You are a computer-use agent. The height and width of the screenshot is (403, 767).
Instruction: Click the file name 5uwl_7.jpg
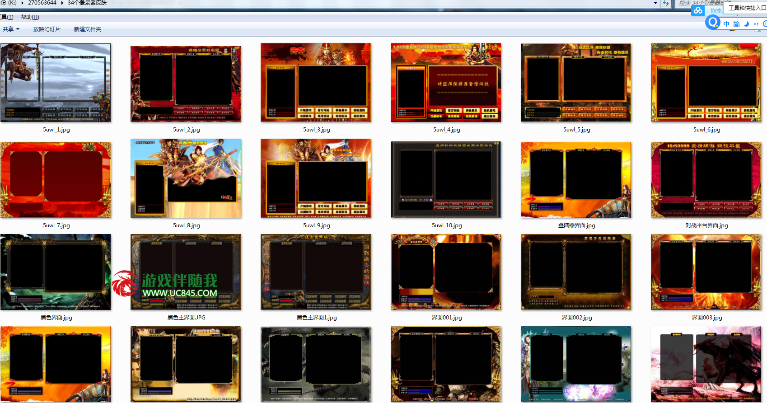pos(56,225)
